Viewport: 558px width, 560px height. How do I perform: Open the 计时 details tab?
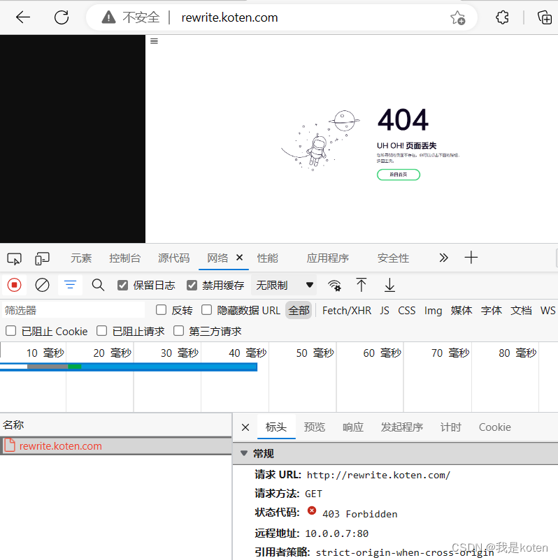point(451,427)
